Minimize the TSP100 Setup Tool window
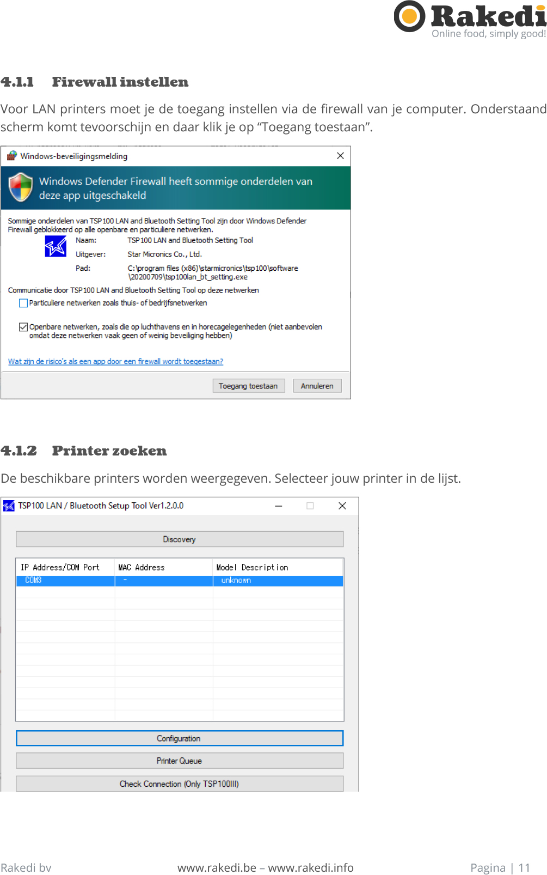Image resolution: width=547 pixels, height=875 pixels. point(279,506)
